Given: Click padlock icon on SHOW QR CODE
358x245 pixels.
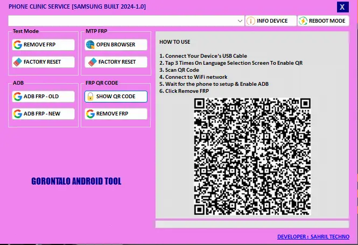Looking at the screenshot, I should pos(90,97).
